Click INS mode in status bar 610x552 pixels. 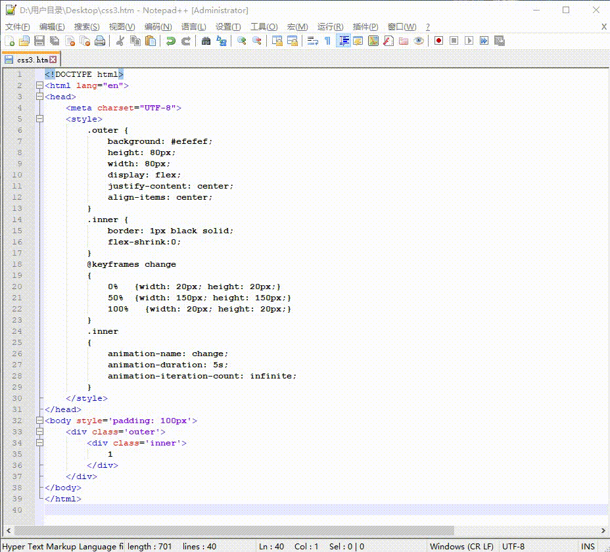tap(588, 546)
